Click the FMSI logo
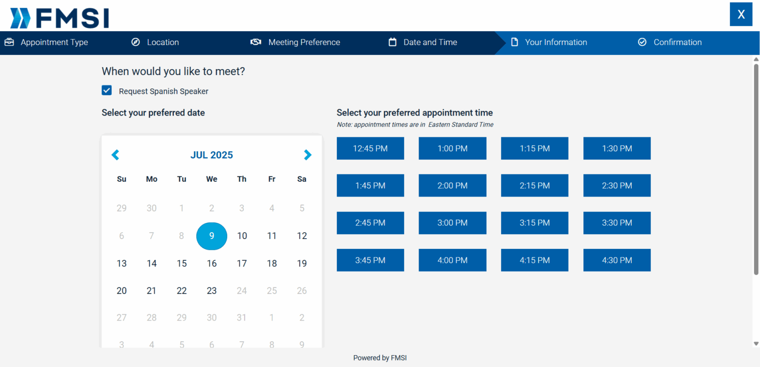Image resolution: width=760 pixels, height=367 pixels. [59, 18]
